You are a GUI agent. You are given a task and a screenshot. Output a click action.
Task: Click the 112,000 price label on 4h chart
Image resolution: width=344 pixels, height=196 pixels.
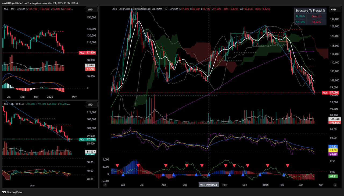(91, 112)
